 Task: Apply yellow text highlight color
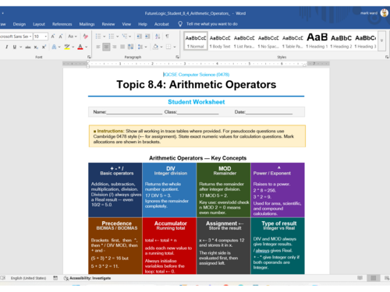pyautogui.click(x=67, y=47)
